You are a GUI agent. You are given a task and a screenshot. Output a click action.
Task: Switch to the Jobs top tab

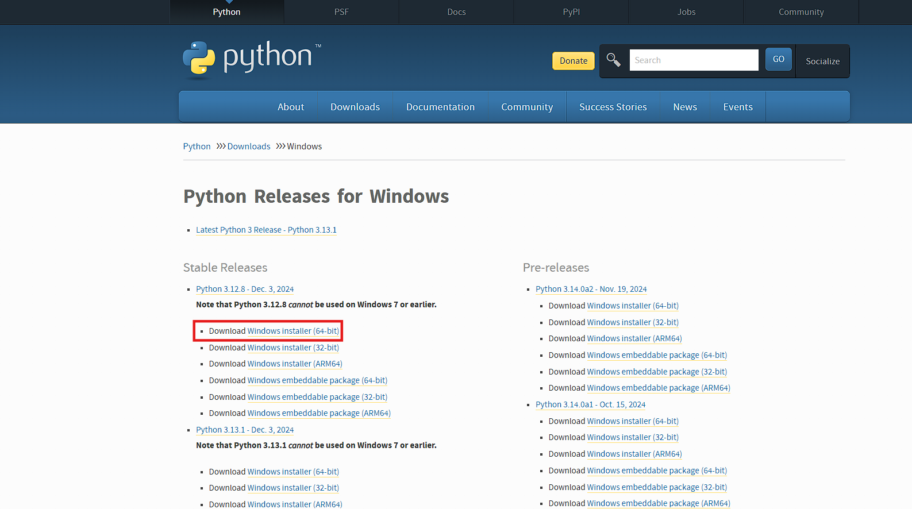pos(686,11)
